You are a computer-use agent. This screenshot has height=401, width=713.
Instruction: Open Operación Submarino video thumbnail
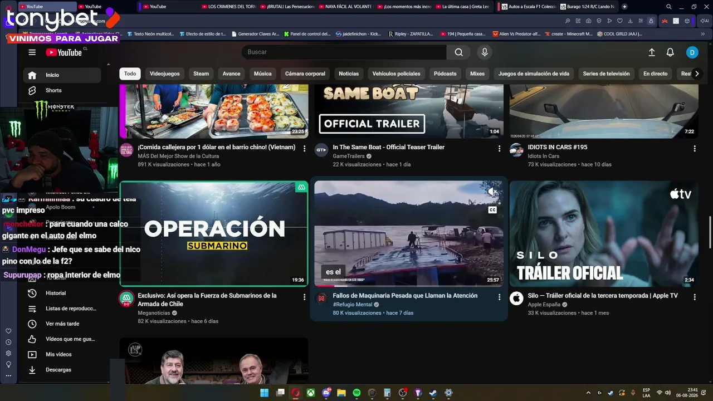[214, 234]
